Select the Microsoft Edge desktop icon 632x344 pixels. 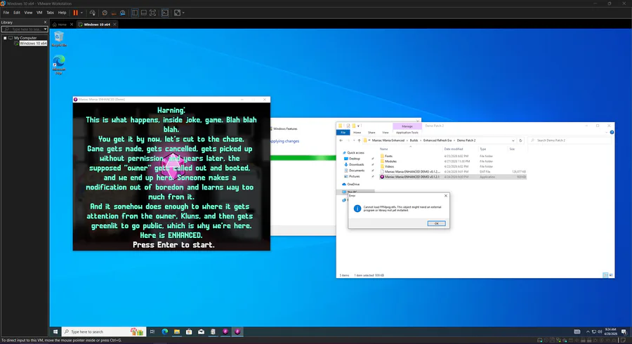pos(59,65)
